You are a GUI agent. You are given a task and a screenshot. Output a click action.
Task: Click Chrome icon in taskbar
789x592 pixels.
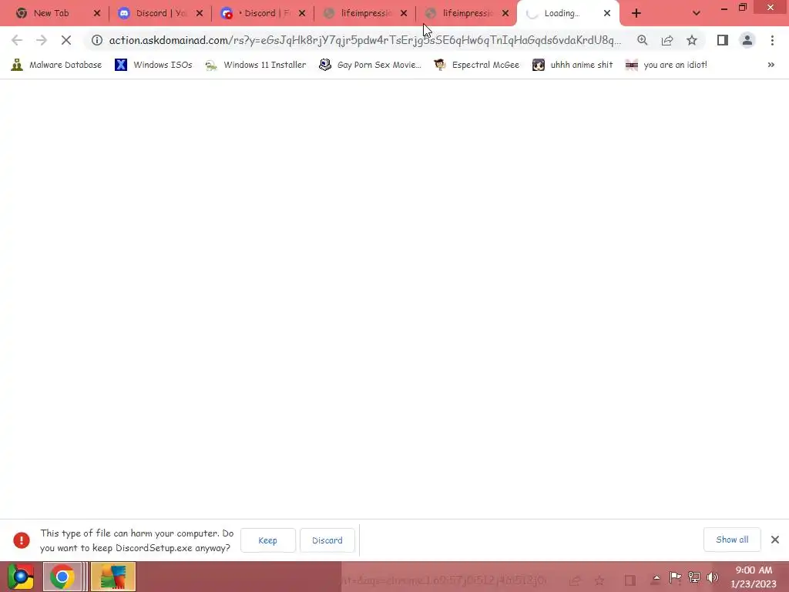point(62,577)
